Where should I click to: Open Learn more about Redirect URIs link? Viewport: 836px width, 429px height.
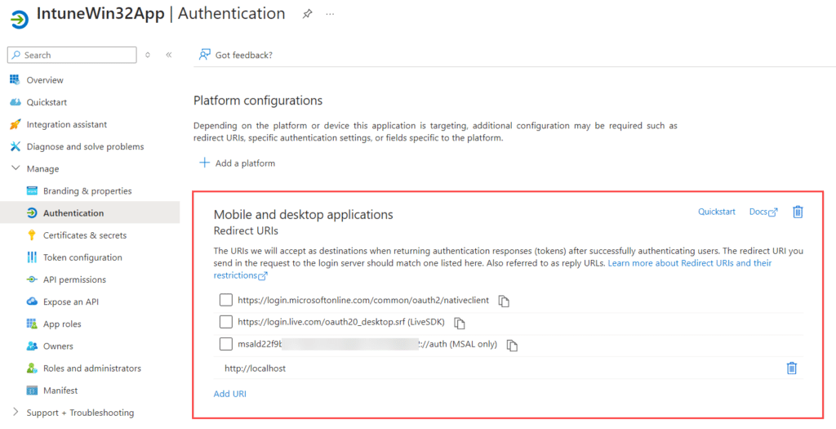tap(690, 263)
